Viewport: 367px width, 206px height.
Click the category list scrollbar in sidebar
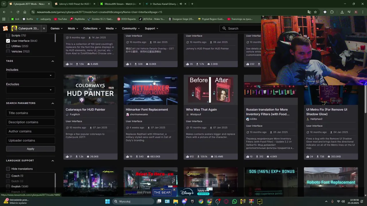pos(56,38)
